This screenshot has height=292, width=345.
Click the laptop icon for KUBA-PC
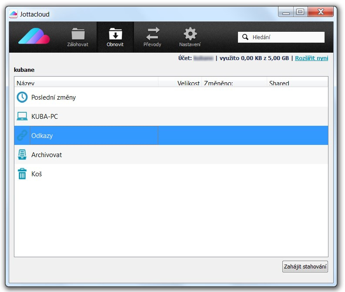(22, 116)
